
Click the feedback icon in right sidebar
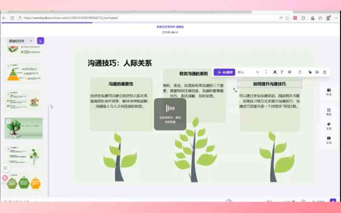point(329,140)
